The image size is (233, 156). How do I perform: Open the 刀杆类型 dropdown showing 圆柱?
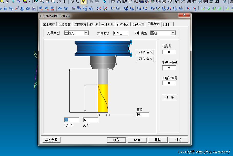click(x=173, y=33)
